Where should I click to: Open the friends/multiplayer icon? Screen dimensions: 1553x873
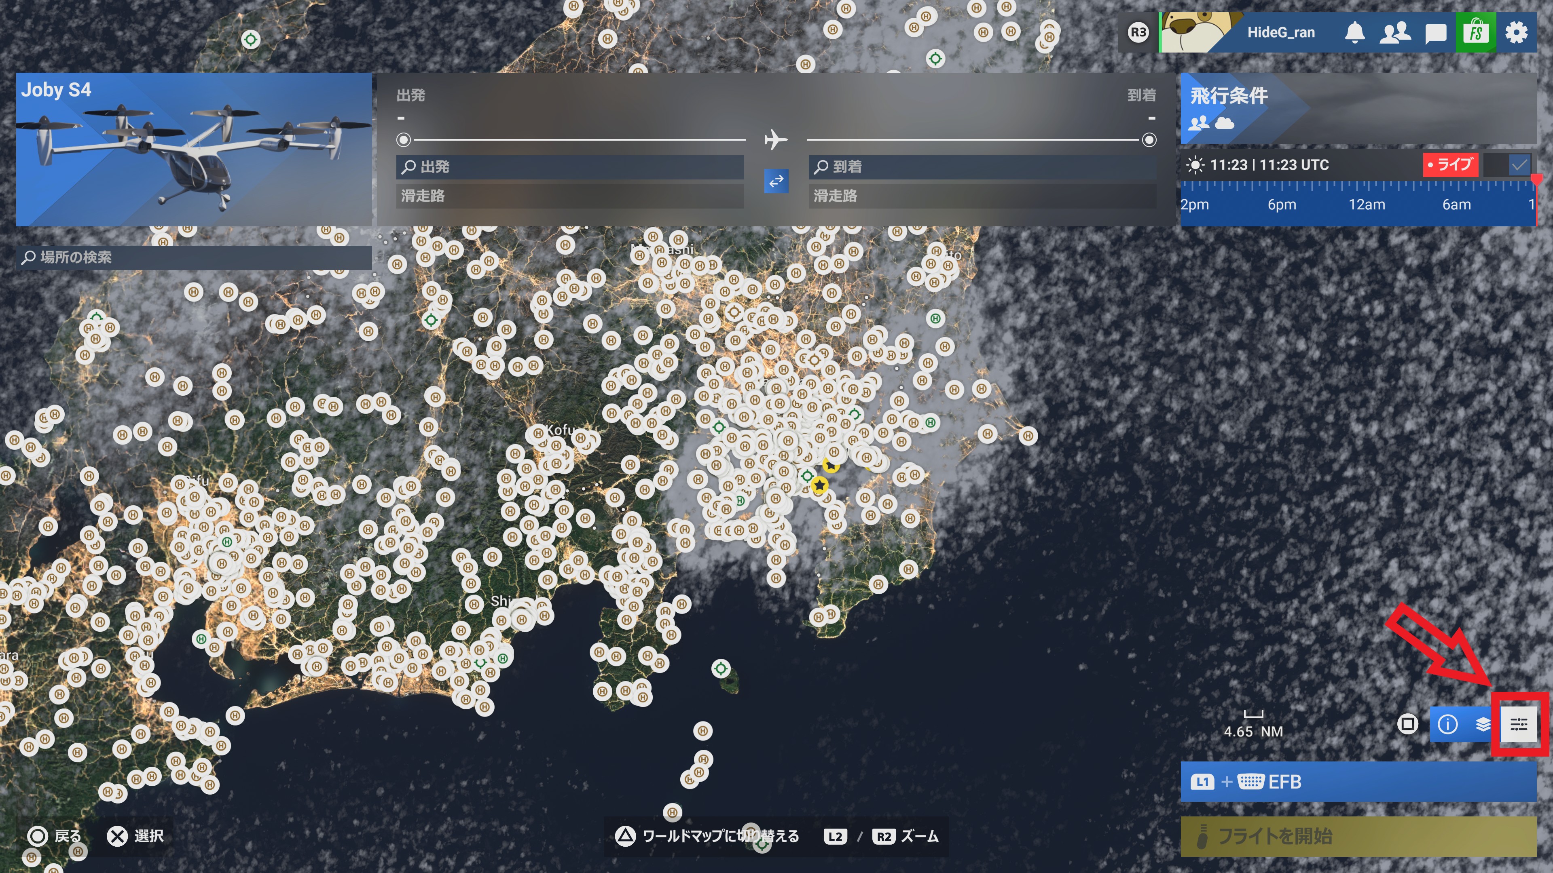1395,32
